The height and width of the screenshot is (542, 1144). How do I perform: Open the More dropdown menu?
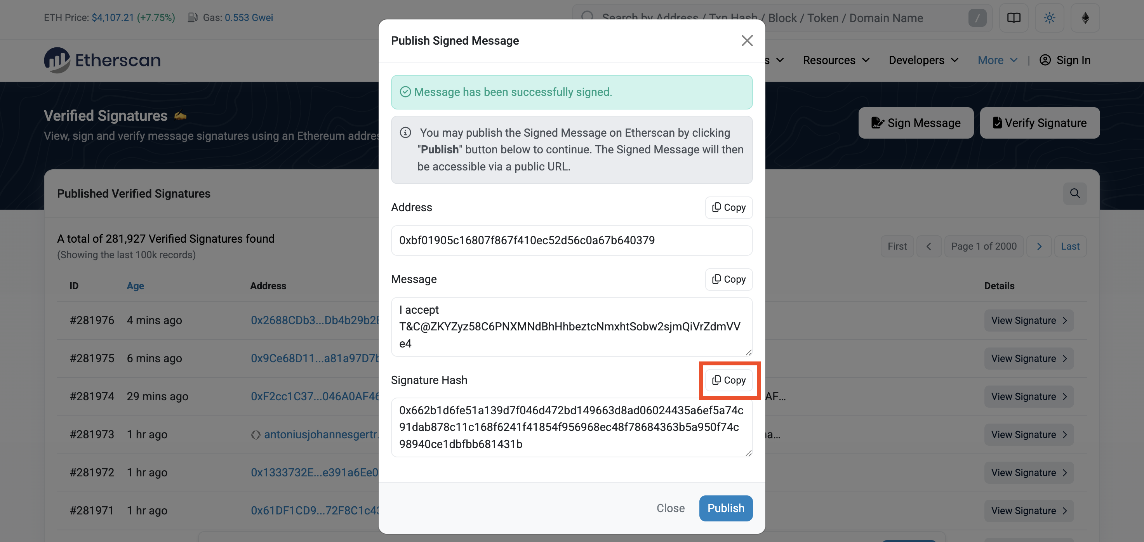(997, 60)
